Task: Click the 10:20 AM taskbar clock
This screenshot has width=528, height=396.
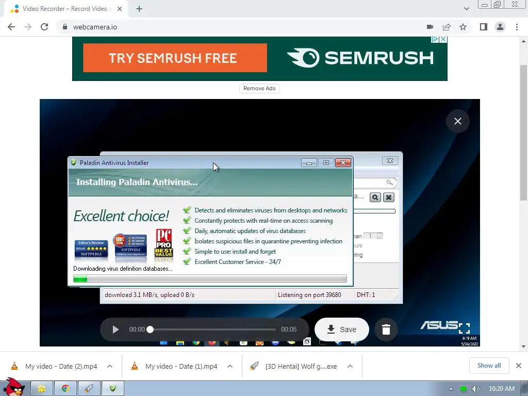Action: (501, 389)
